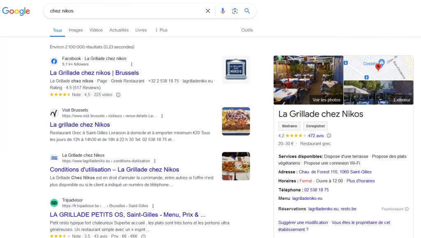Open options menu for Facebook result

pyautogui.click(x=132, y=64)
